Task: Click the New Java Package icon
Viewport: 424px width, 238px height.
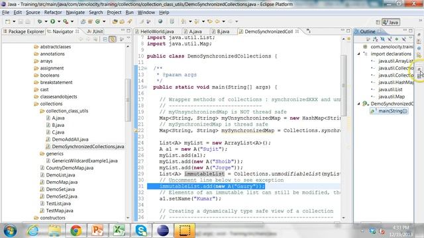Action: point(90,22)
